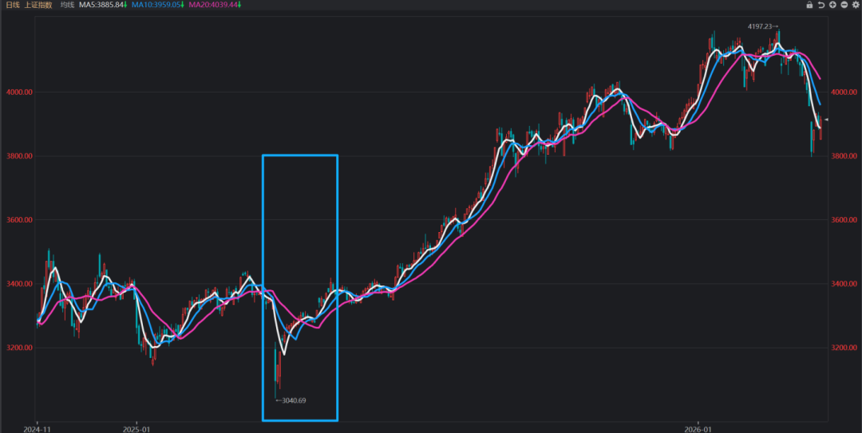Click the 3600.00 label on left price axis
This screenshot has height=433, width=862.
coord(18,220)
